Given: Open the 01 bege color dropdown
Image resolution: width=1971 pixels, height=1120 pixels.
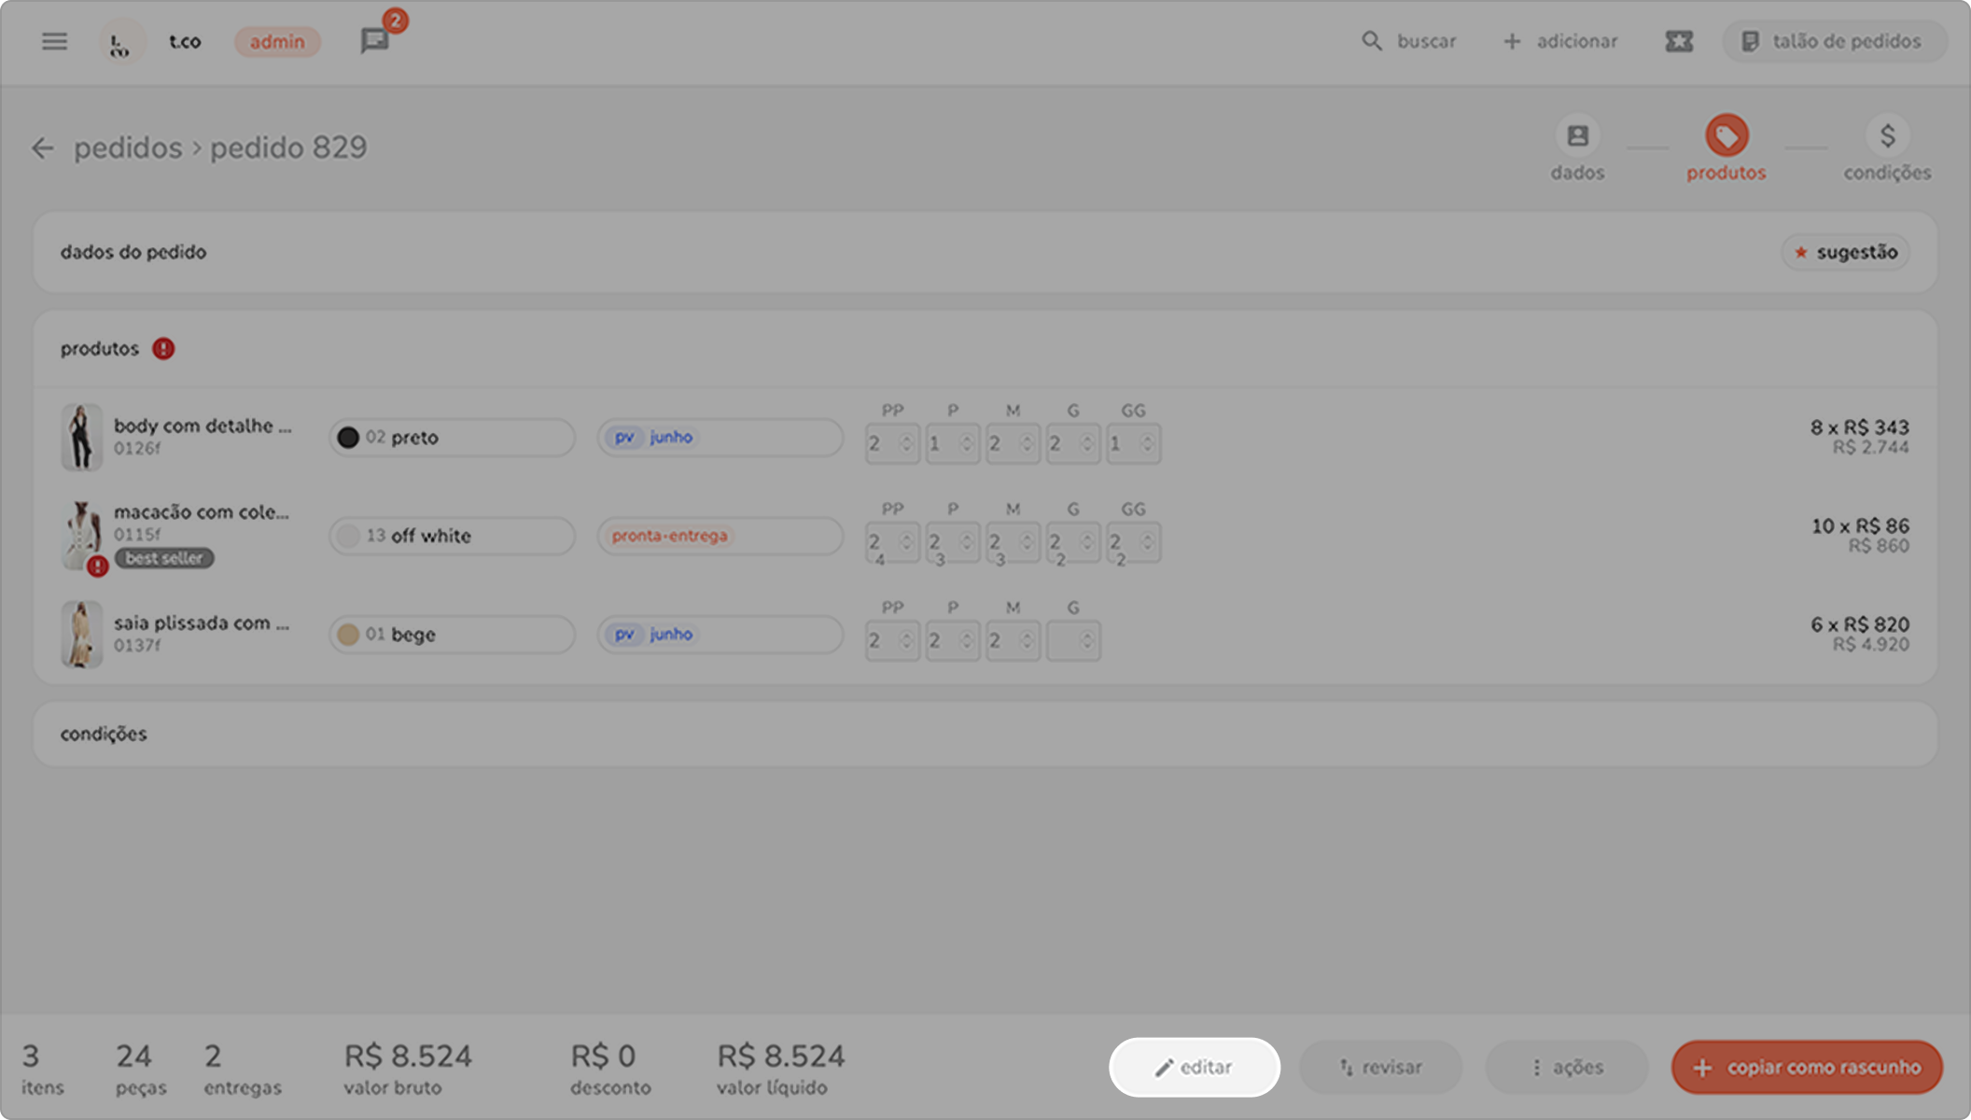Looking at the screenshot, I should (452, 635).
